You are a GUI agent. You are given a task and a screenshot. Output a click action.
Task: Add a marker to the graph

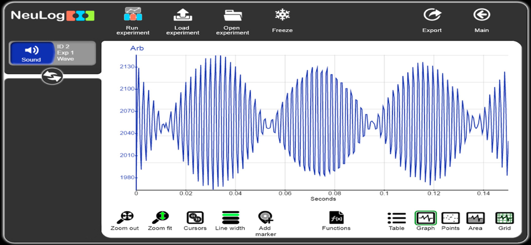[266, 218]
